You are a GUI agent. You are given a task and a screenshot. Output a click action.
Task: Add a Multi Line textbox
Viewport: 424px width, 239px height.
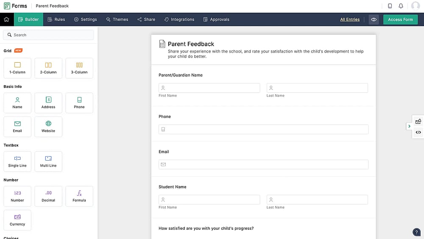pos(48,161)
